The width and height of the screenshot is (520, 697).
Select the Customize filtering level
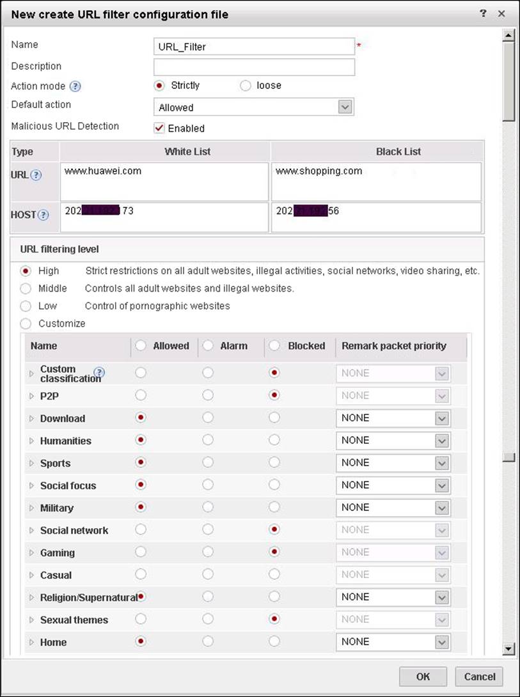pyautogui.click(x=26, y=324)
